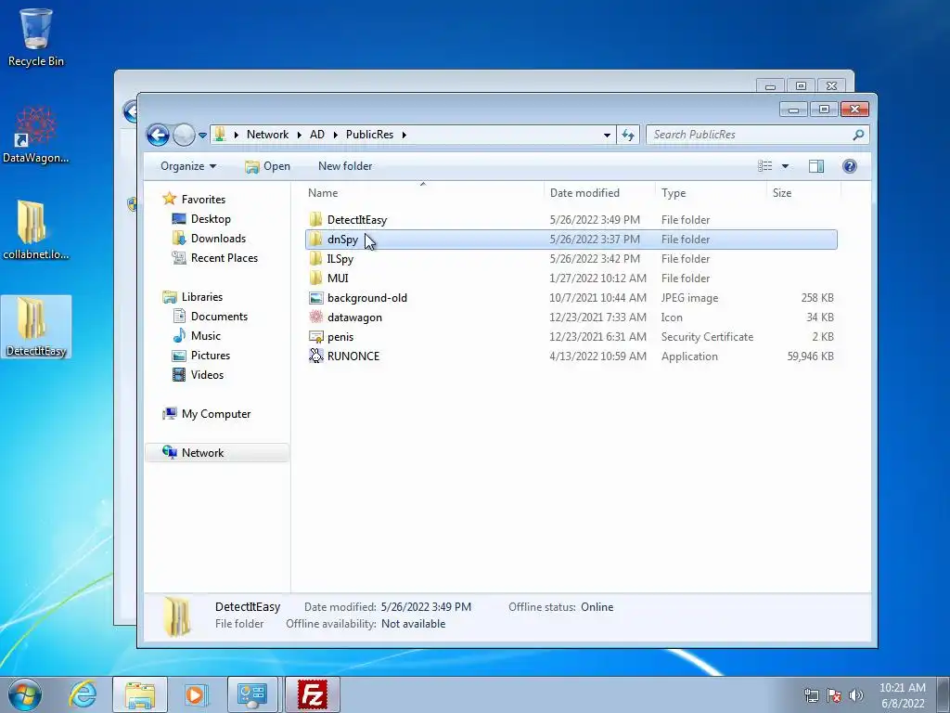Viewport: 950px width, 713px height.
Task: Open the Music library
Action: [197, 335]
